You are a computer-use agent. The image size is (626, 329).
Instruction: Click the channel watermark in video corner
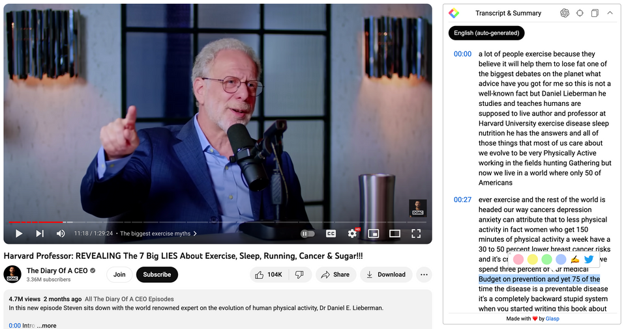pyautogui.click(x=417, y=208)
